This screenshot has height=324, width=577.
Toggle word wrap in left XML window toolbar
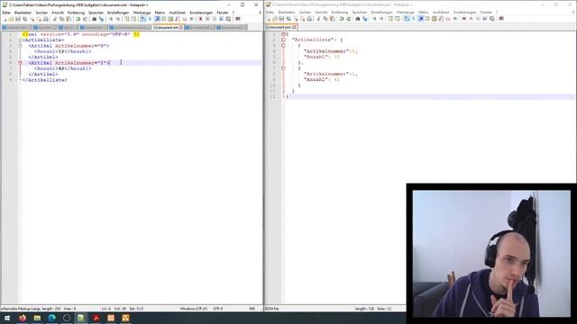(143, 19)
